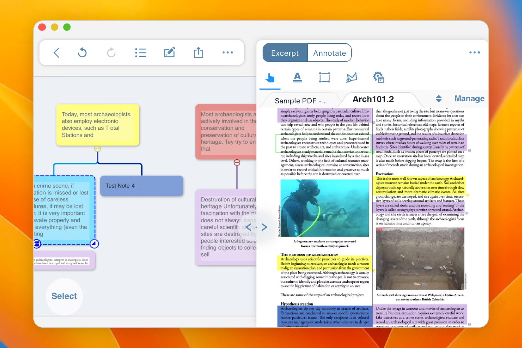Click the share/export icon
The height and width of the screenshot is (348, 522).
point(198,53)
